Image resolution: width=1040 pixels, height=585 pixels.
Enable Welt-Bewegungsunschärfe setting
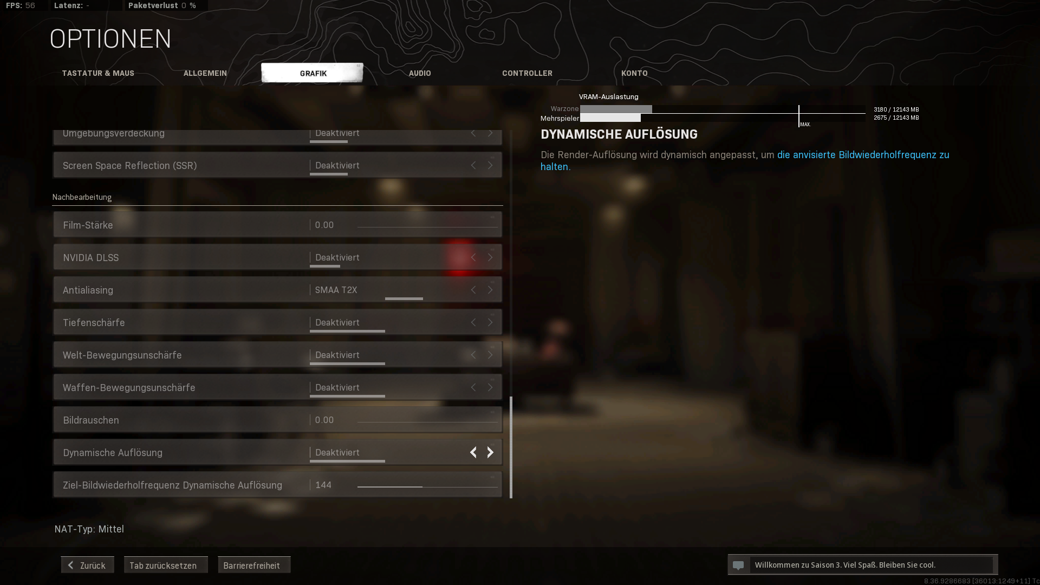(x=490, y=355)
